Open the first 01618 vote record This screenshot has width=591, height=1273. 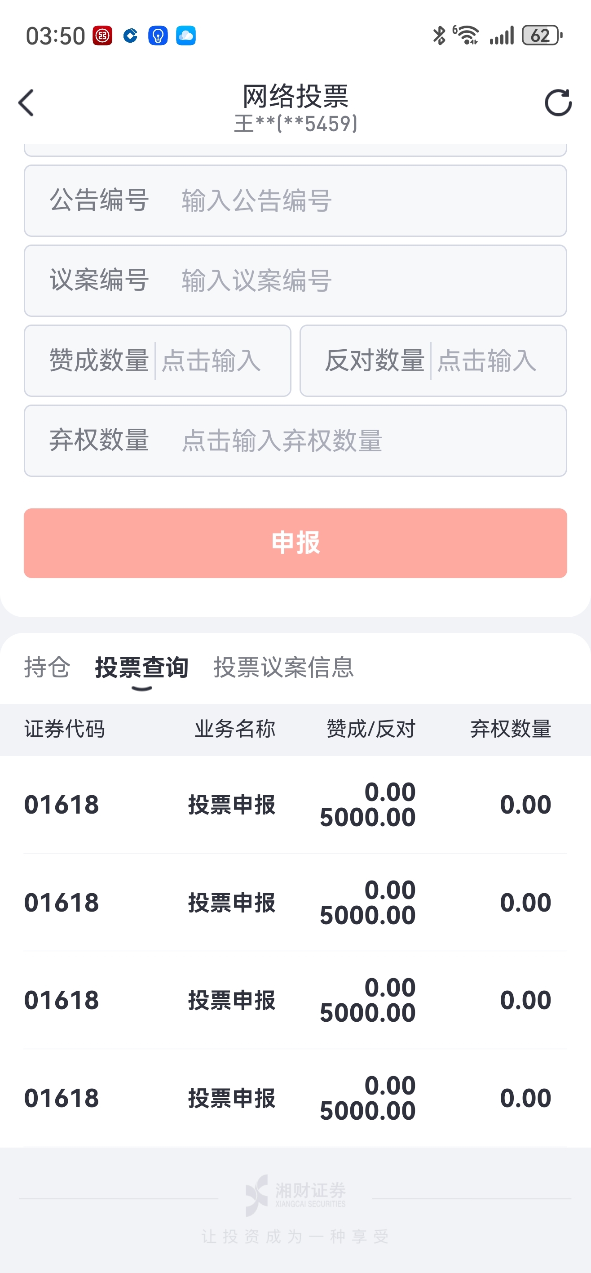tap(295, 805)
